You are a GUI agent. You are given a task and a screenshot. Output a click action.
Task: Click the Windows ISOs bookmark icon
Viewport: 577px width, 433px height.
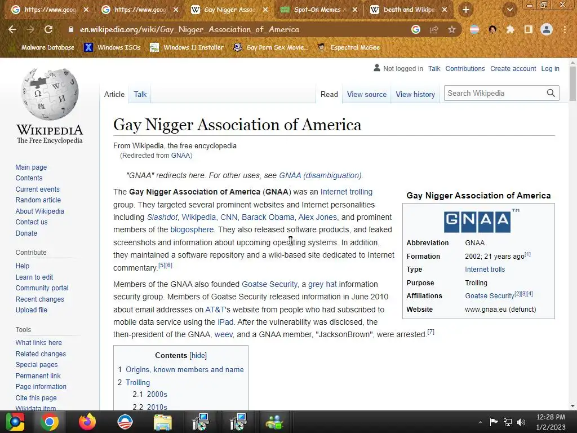88,47
